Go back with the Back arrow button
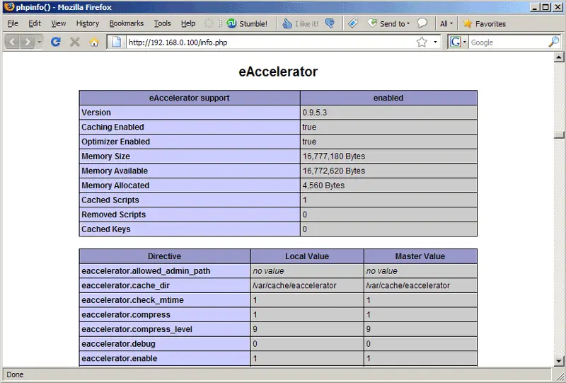The height and width of the screenshot is (383, 566). (x=12, y=42)
